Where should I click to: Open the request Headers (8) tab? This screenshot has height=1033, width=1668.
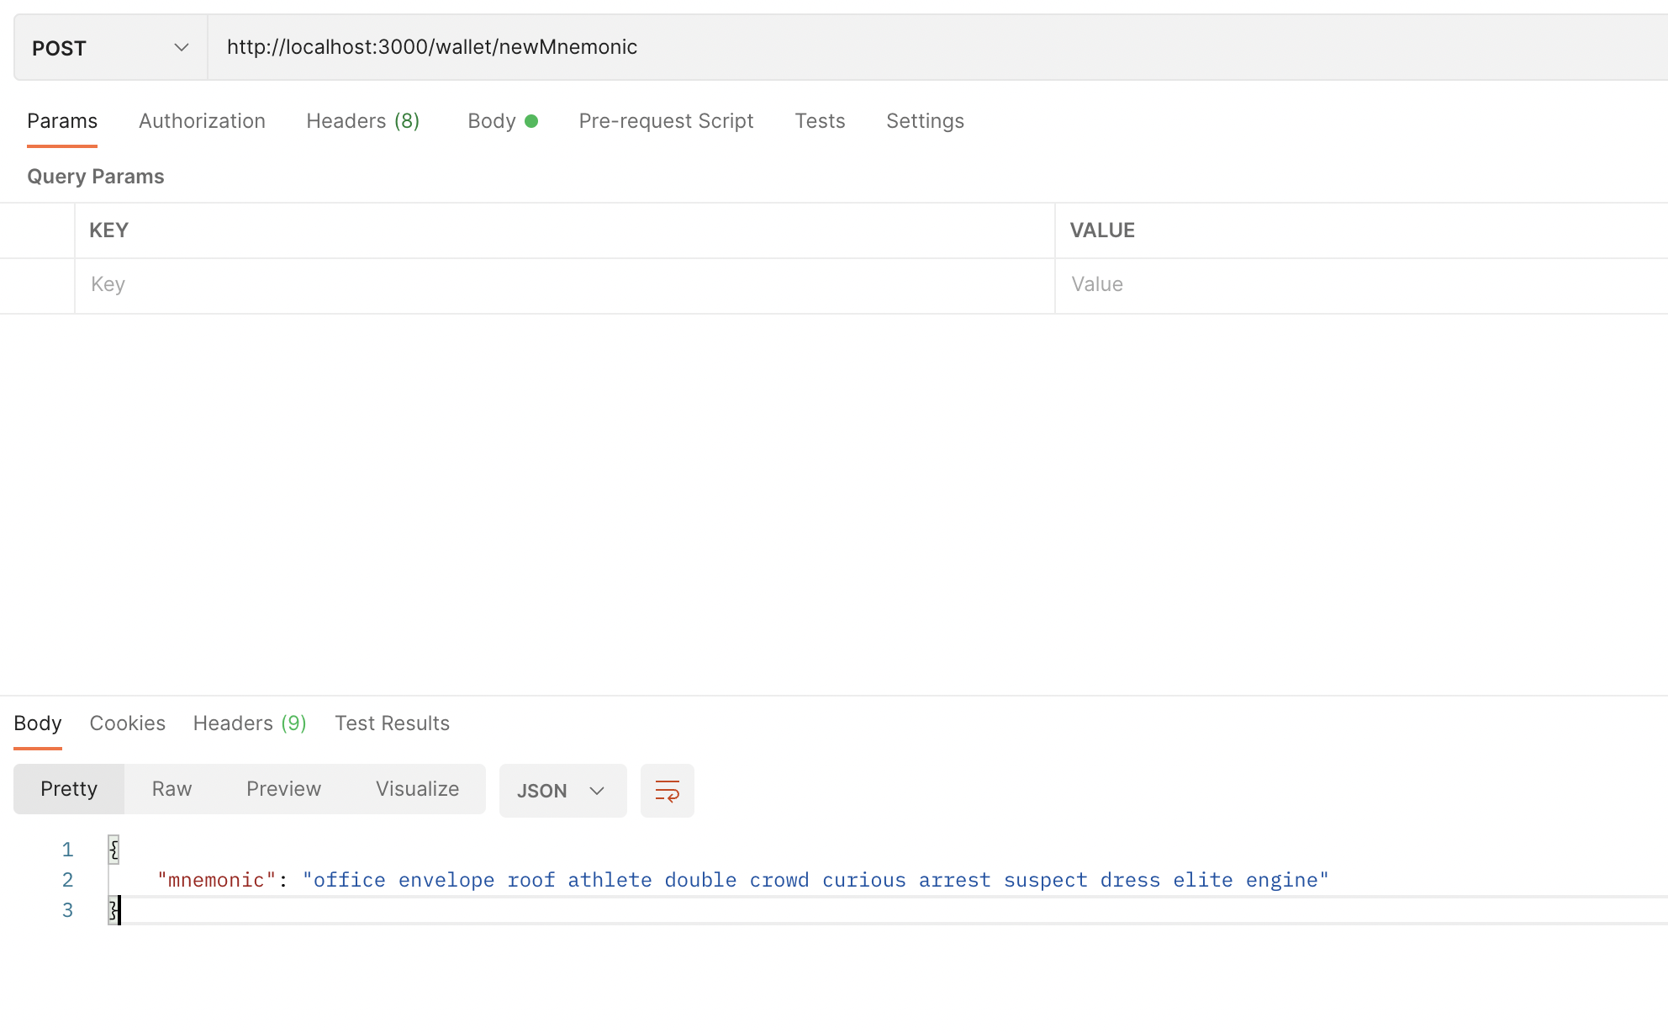coord(362,121)
